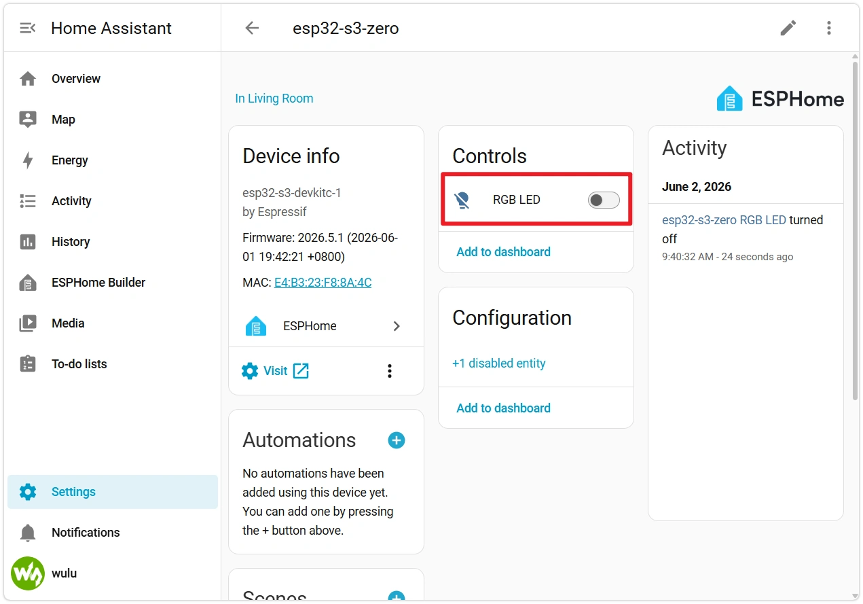This screenshot has width=863, height=604.
Task: Click the History chart icon
Action: tap(28, 242)
